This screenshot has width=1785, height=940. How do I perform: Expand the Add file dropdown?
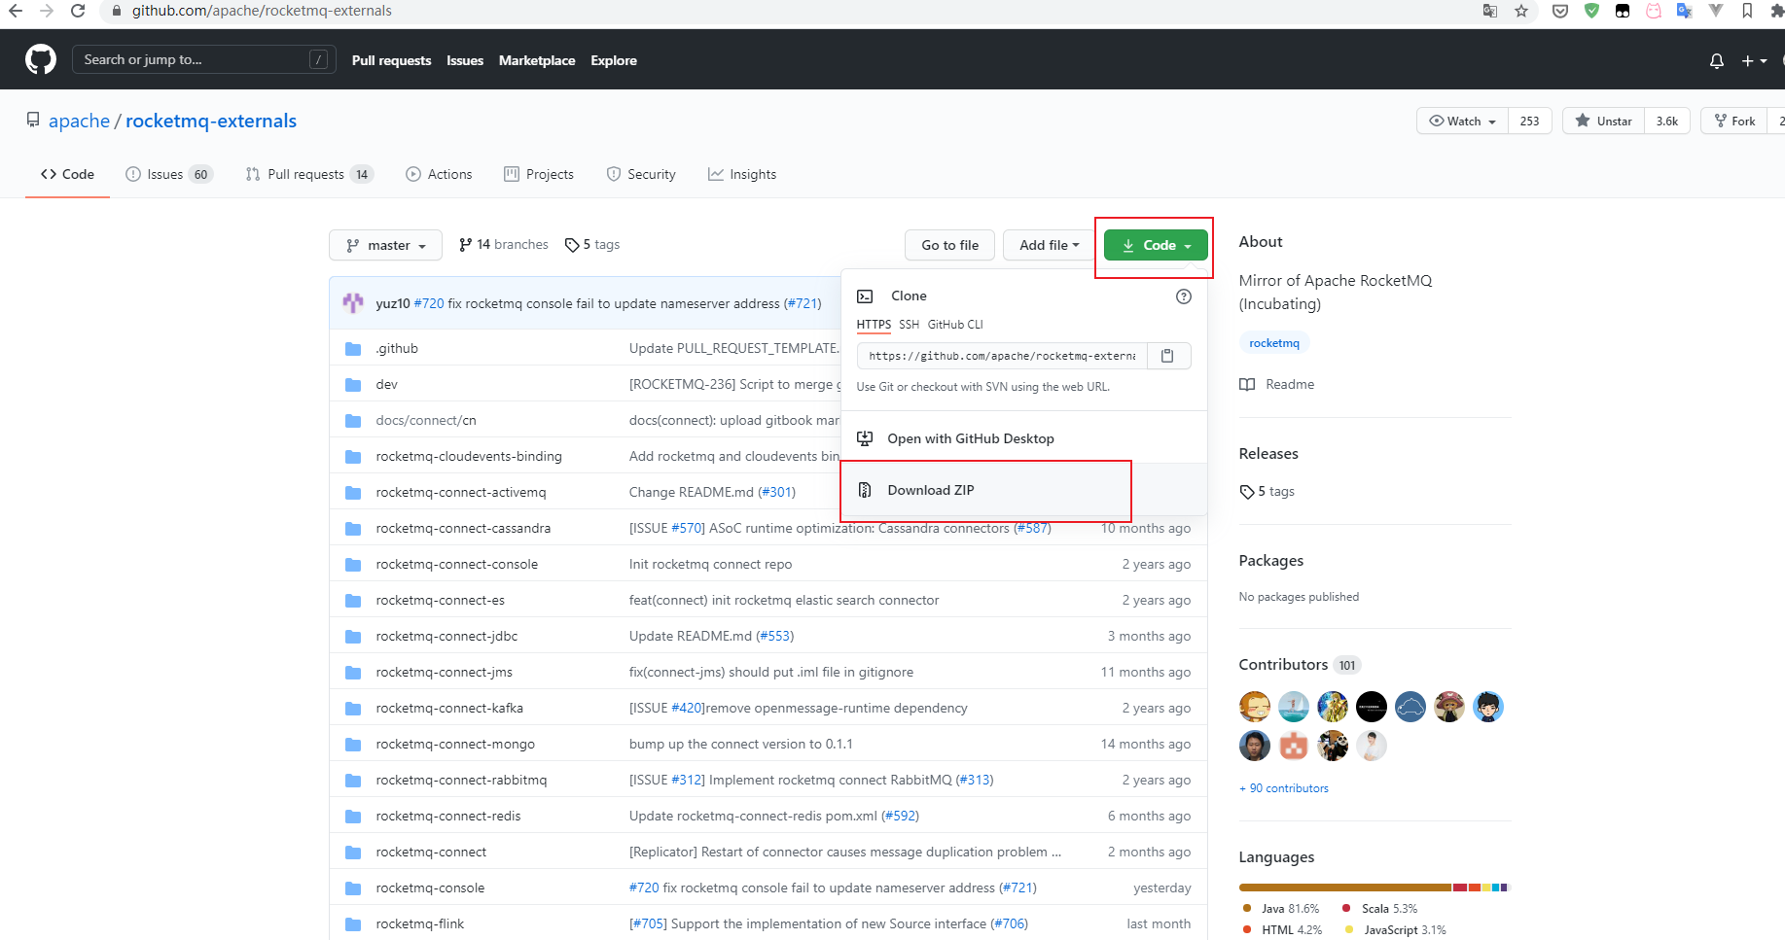coord(1049,245)
